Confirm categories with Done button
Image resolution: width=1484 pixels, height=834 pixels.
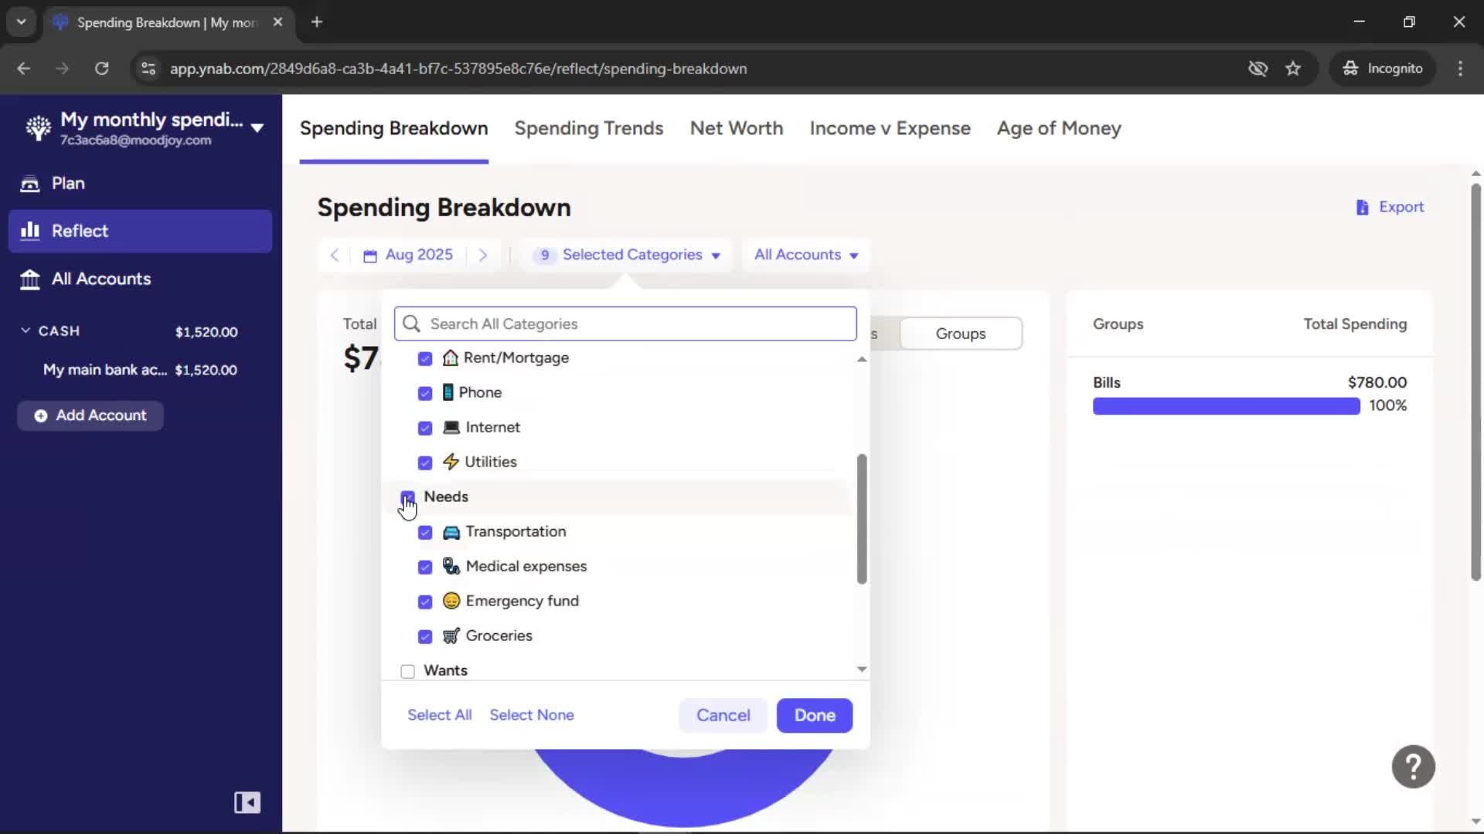tap(815, 716)
